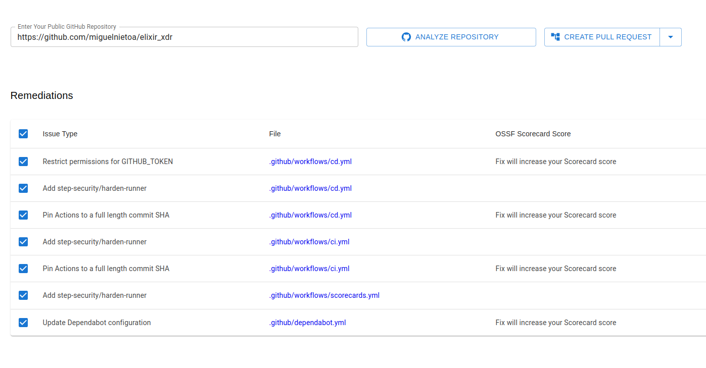This screenshot has height=368, width=706.
Task: Click the Analyze Repository button
Action: [450, 37]
